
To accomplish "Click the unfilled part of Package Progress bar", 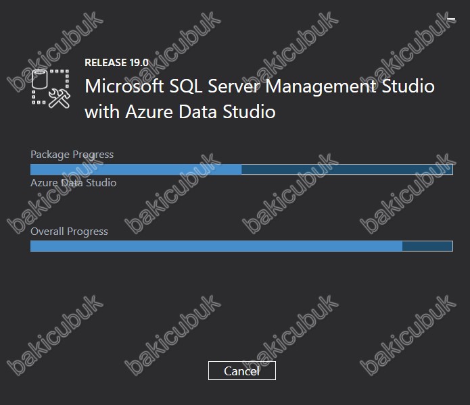I will coord(347,169).
